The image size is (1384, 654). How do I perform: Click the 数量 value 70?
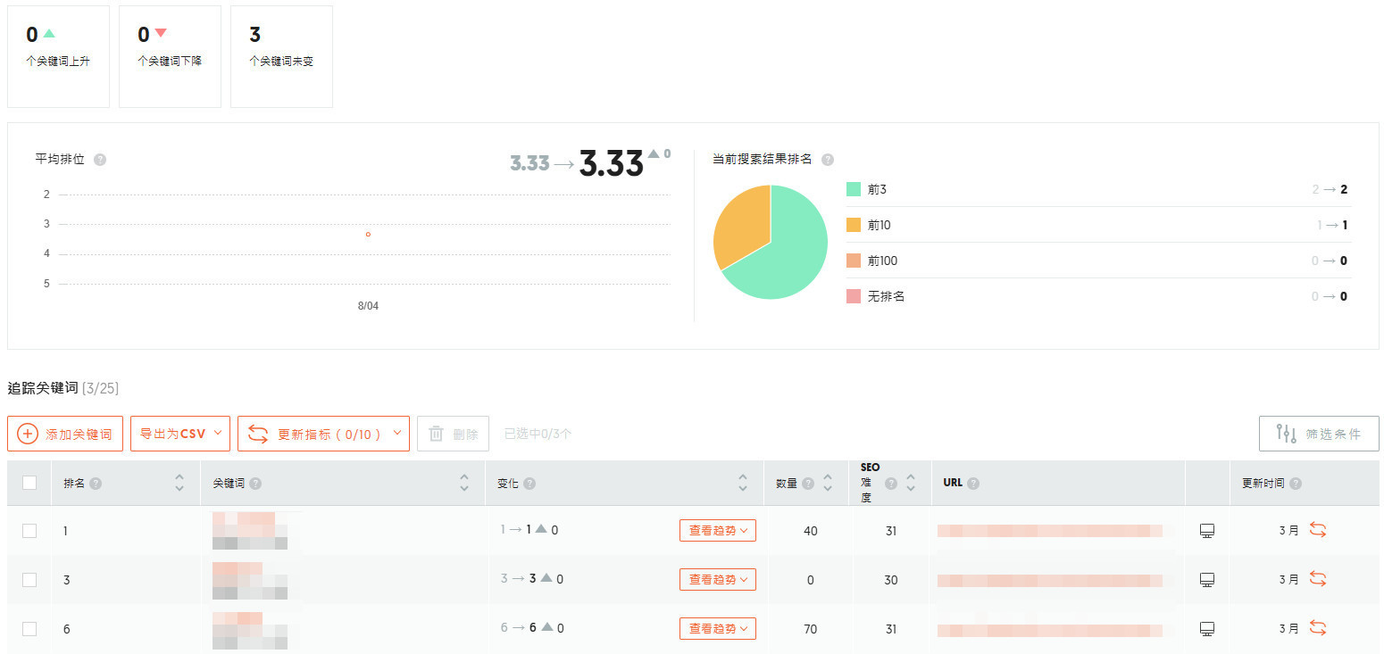[811, 629]
